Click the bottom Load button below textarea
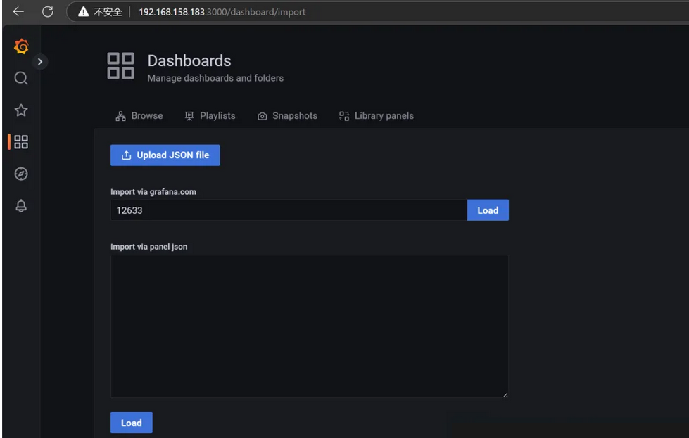This screenshot has width=689, height=438. (x=132, y=423)
